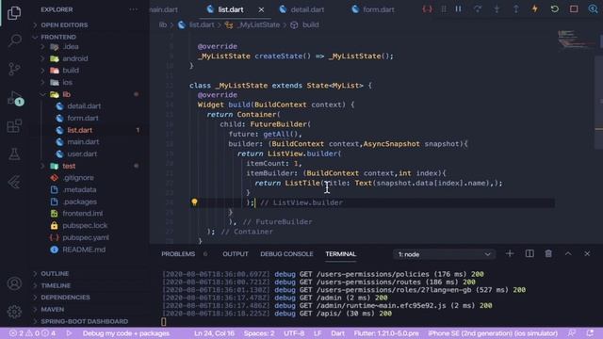603x339 pixels.
Task: Click the iPhone SE simulator device selector
Action: pyautogui.click(x=493, y=333)
